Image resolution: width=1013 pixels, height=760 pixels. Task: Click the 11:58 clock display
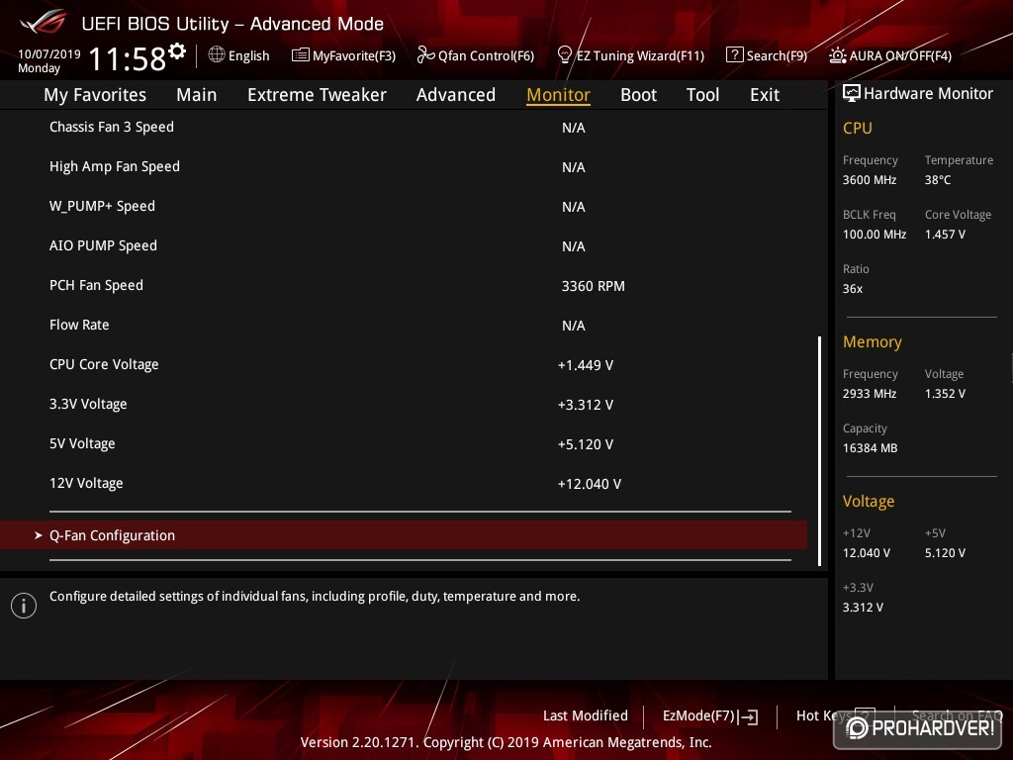pyautogui.click(x=128, y=58)
